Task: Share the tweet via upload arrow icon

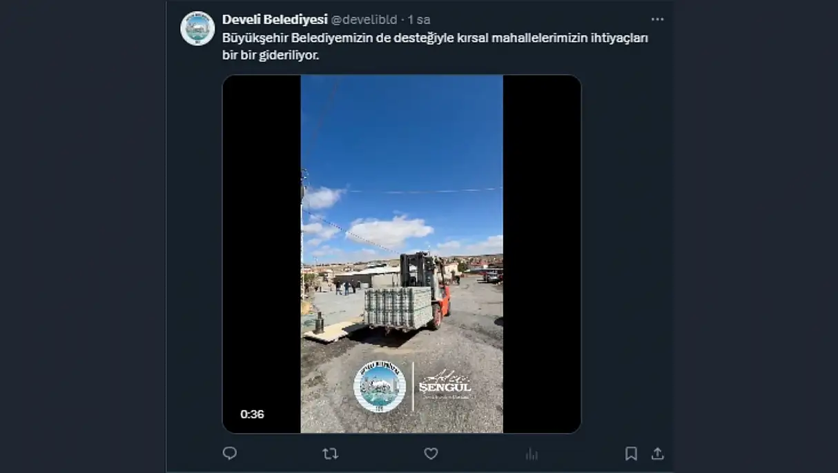Action: click(x=657, y=453)
